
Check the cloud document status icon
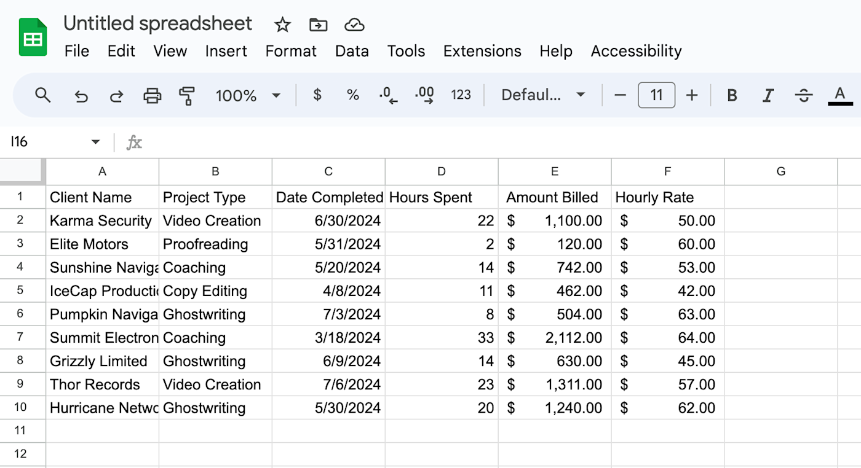(x=354, y=25)
